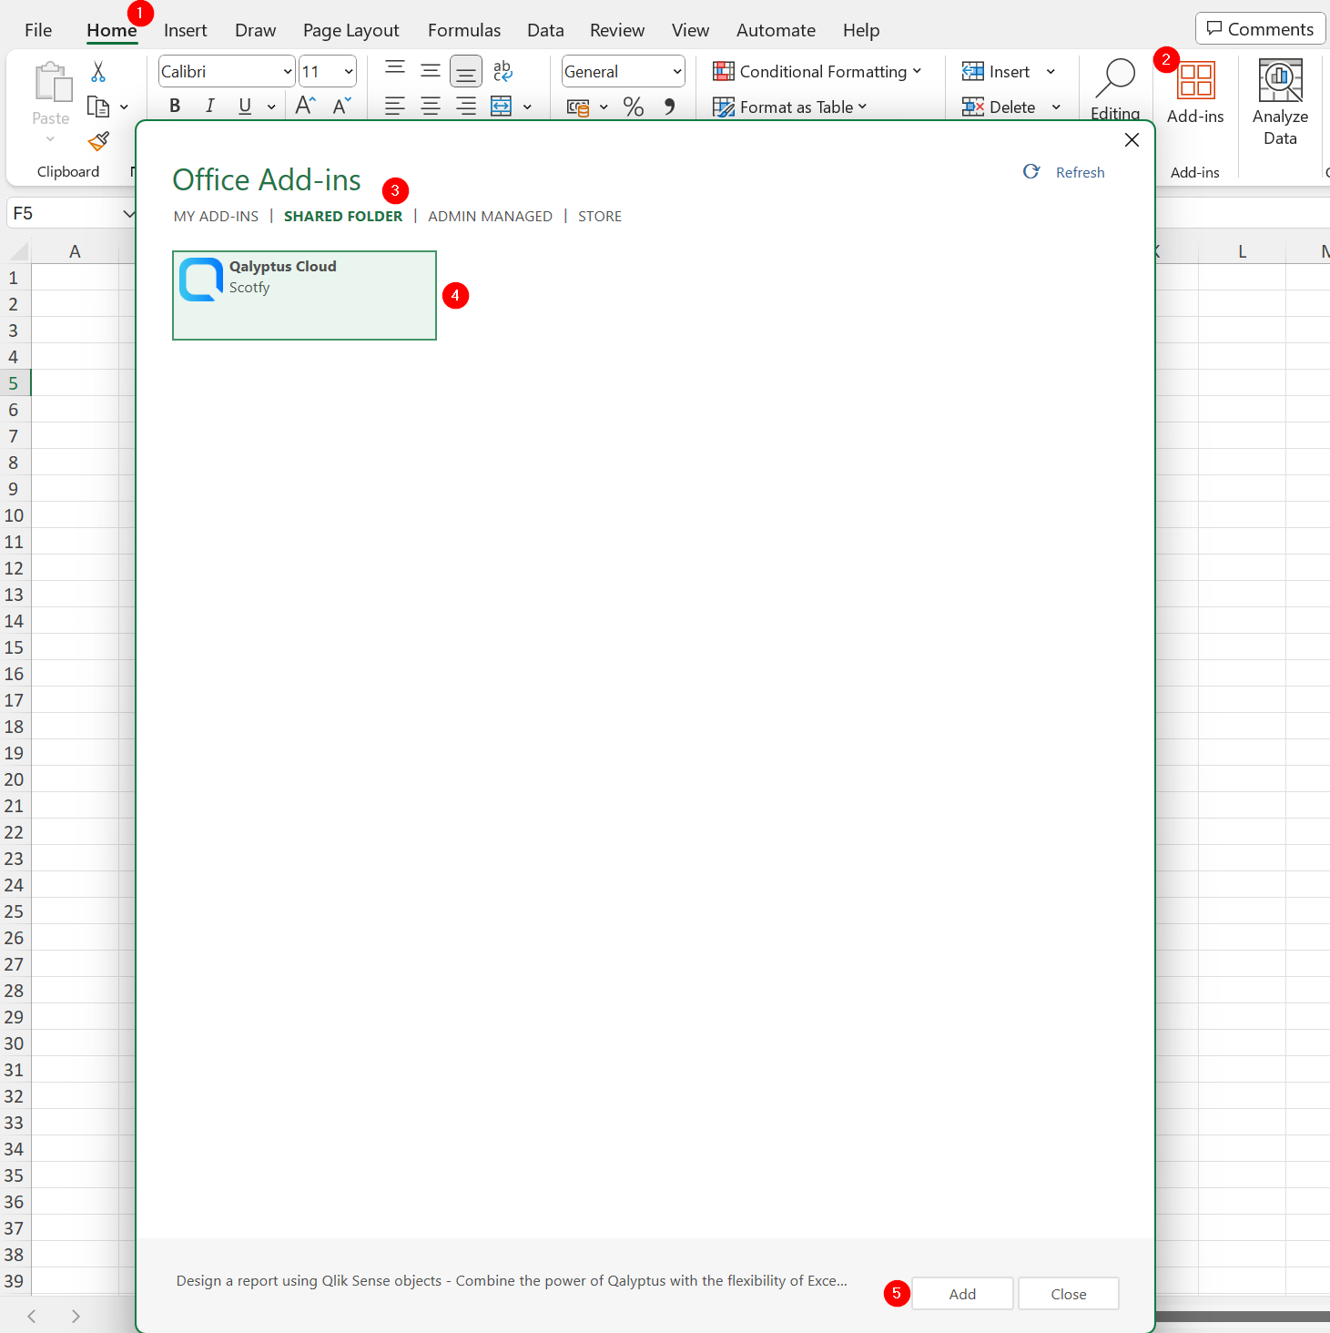Toggle bold formatting
This screenshot has width=1330, height=1333.
pos(174,106)
